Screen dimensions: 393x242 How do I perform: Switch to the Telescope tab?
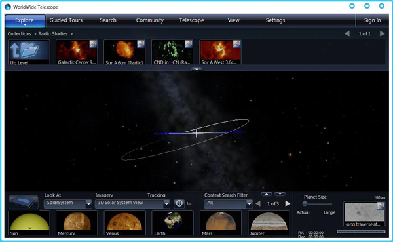tap(191, 20)
